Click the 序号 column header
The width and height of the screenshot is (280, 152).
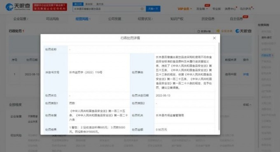point(14,60)
